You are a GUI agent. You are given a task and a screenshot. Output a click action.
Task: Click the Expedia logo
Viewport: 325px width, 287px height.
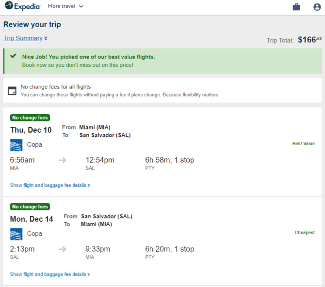[x=22, y=6]
